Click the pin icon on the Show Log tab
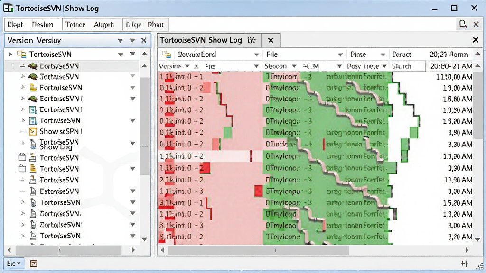 (252, 40)
